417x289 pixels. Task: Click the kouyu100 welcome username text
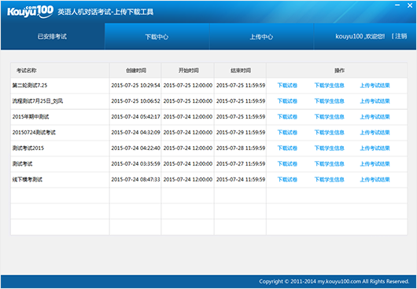[x=360, y=36]
